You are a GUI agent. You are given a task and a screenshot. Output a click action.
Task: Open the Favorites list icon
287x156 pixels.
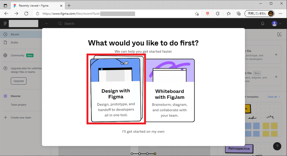click(x=229, y=14)
